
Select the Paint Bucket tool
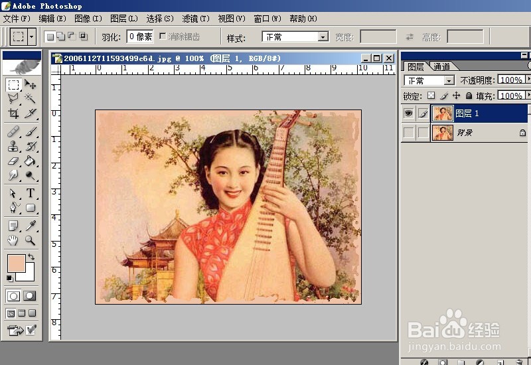click(30, 161)
